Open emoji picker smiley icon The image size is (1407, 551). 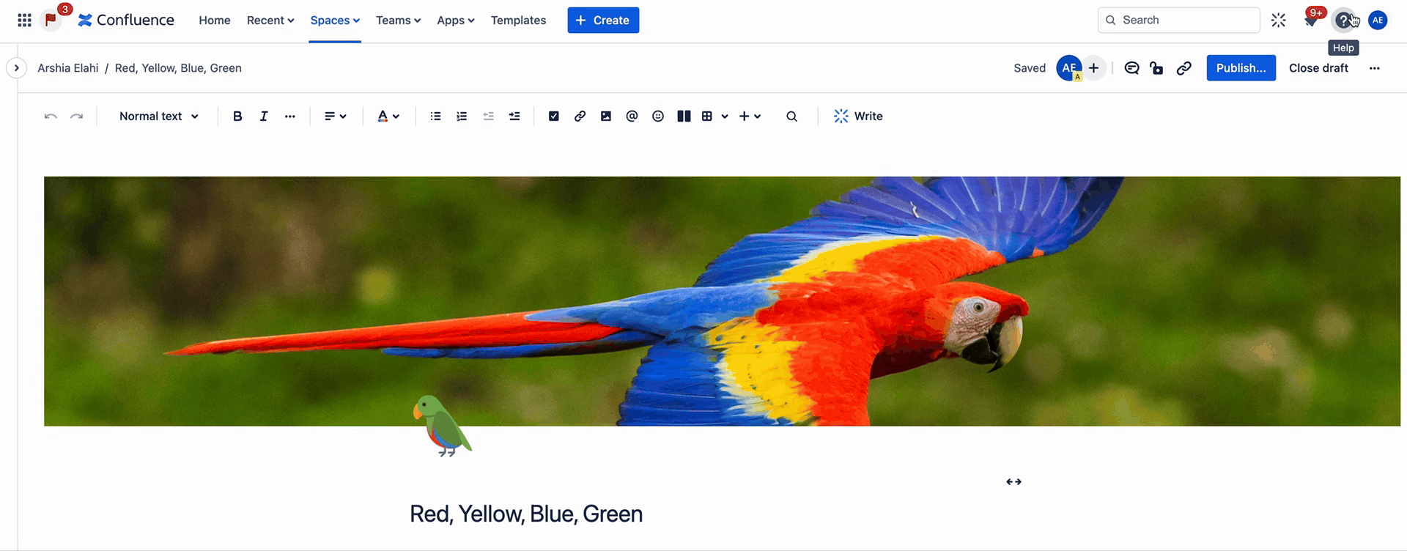(x=658, y=116)
